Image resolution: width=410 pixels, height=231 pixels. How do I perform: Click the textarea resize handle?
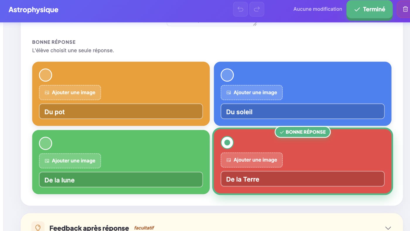pos(254,24)
